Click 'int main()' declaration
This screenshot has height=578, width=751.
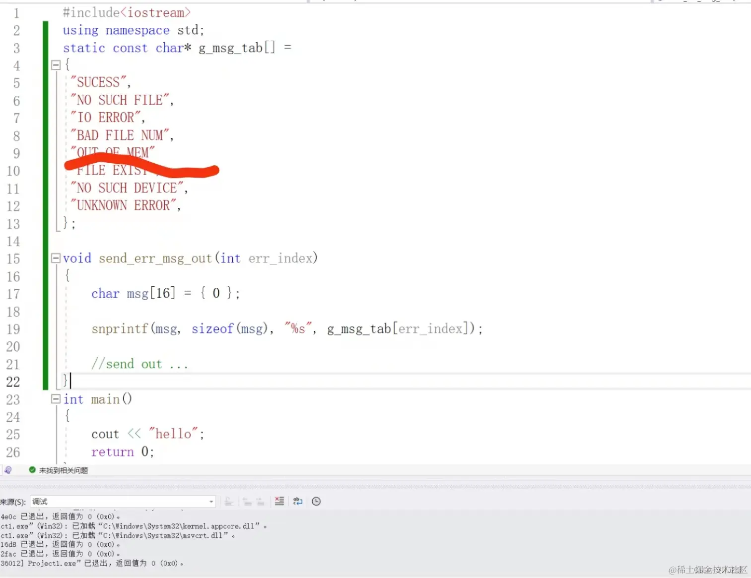(97, 399)
